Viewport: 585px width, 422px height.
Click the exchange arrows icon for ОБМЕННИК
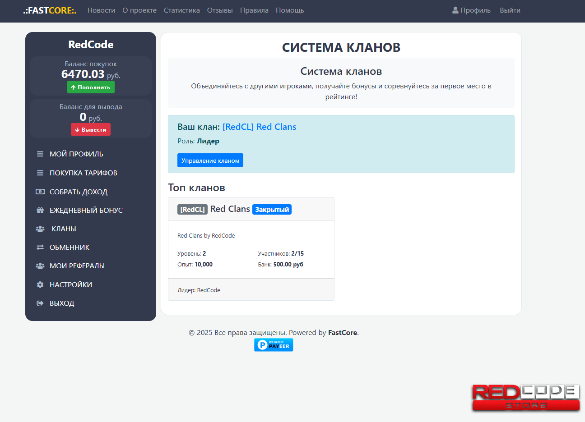point(40,248)
